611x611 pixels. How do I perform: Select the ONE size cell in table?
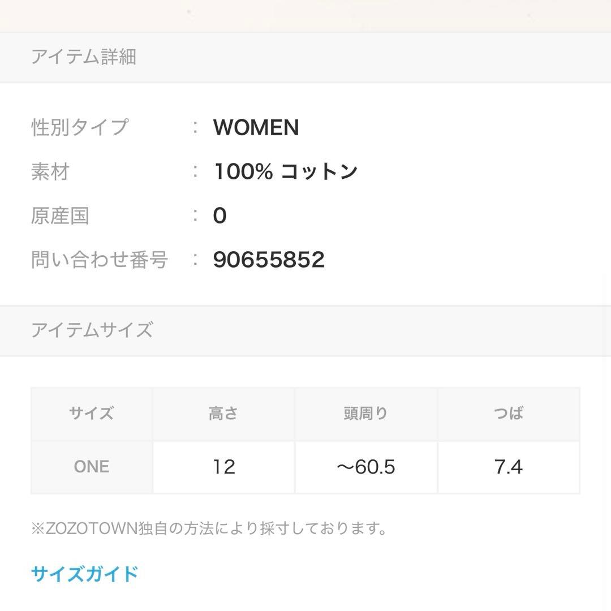tap(91, 466)
